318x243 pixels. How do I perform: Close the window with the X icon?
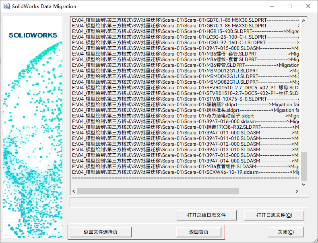click(x=308, y=6)
